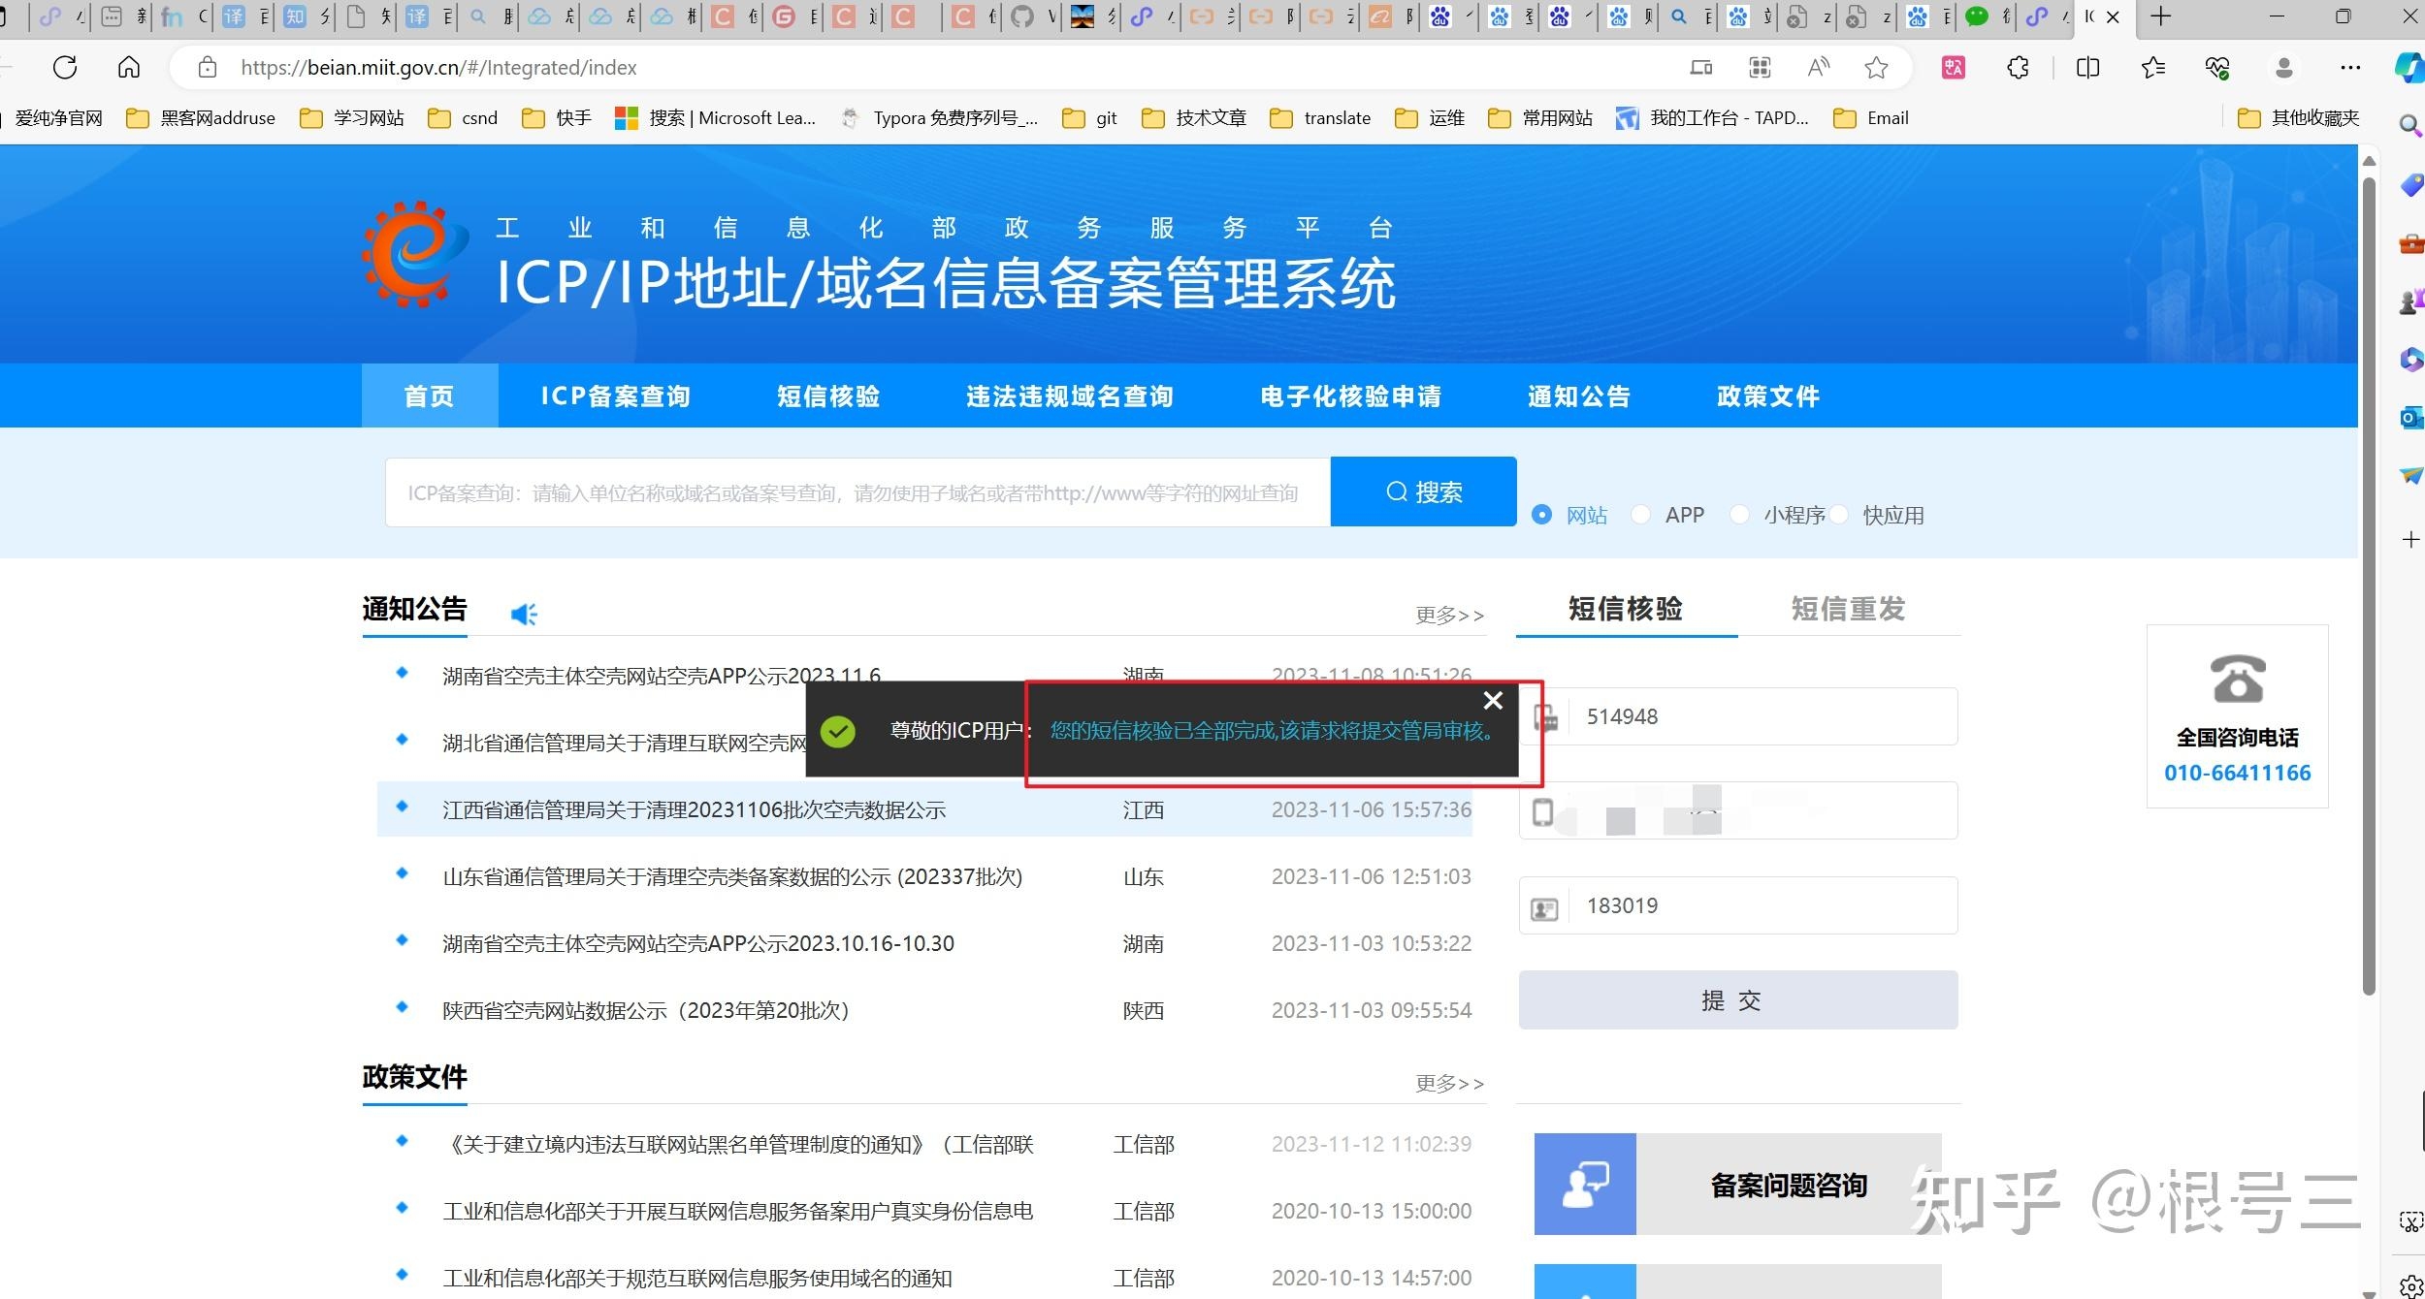Switch to the 短信重发 tab
The height and width of the screenshot is (1299, 2425).
1847,609
